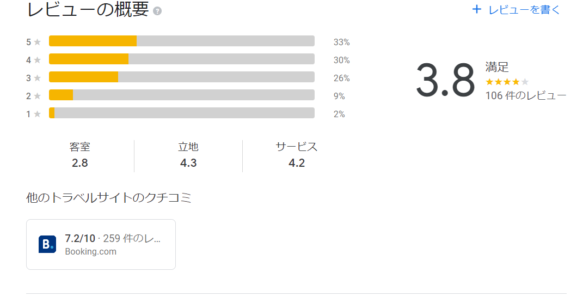Screen dimensions: 583x296
Task: Click the plus icon to write review
Action: tap(477, 10)
